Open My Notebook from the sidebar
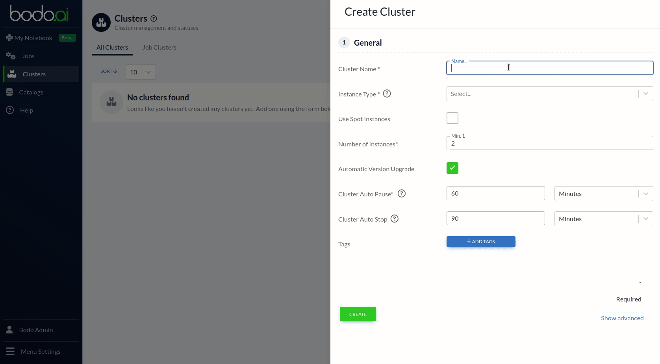The width and height of the screenshot is (660, 364). [33, 37]
